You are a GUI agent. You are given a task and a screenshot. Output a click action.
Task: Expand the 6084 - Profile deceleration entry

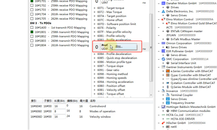pos(94,54)
